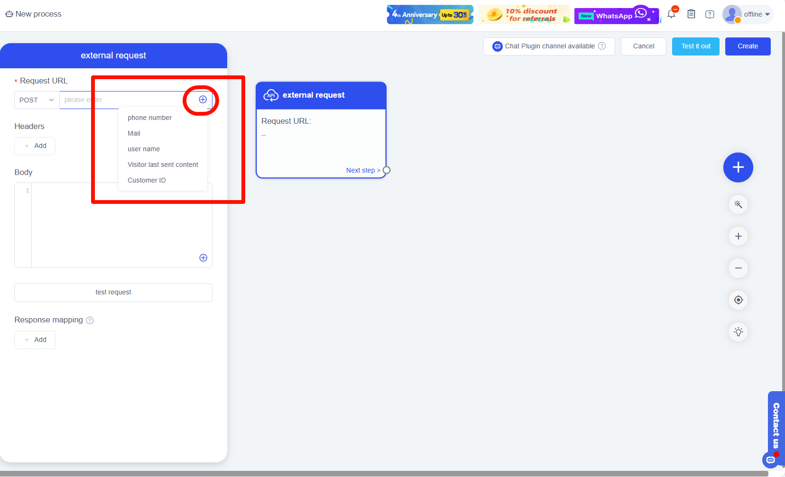
Task: Click the help icon beside Chat Plugin channel
Action: click(602, 46)
